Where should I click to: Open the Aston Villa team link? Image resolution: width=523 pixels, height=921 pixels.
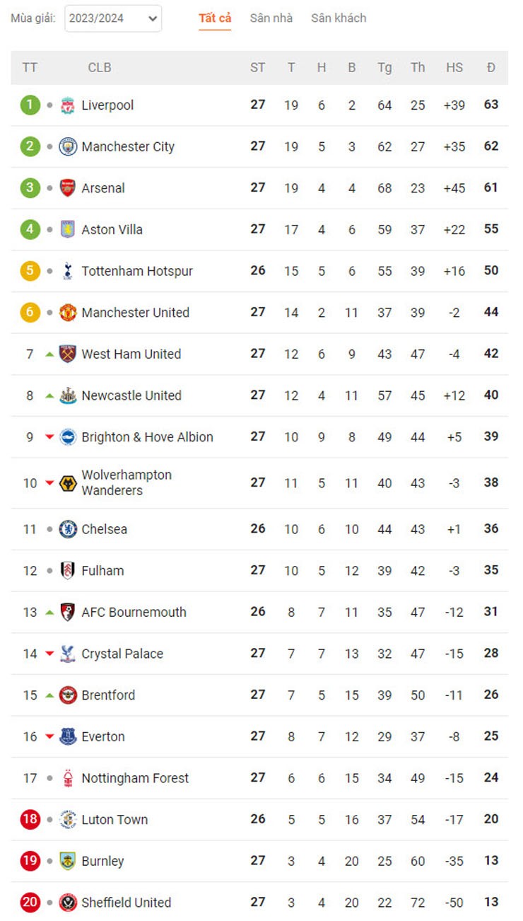pos(112,230)
